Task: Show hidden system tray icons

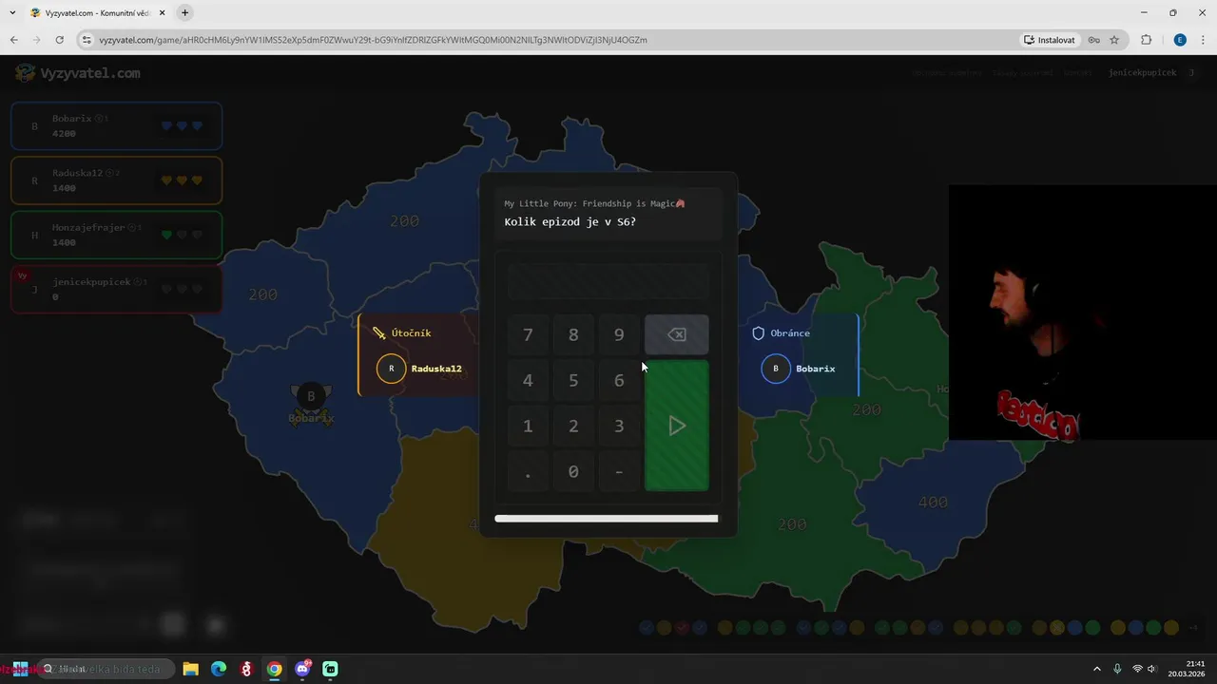Action: click(1097, 669)
